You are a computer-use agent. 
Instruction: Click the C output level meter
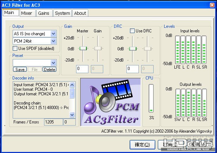pyautogui.click(x=188, y=103)
